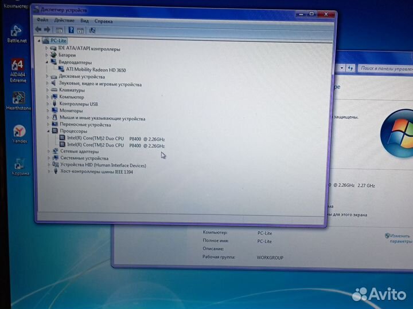Click the Дисковые устройства drive icon
The image size is (413, 309).
pos(54,77)
